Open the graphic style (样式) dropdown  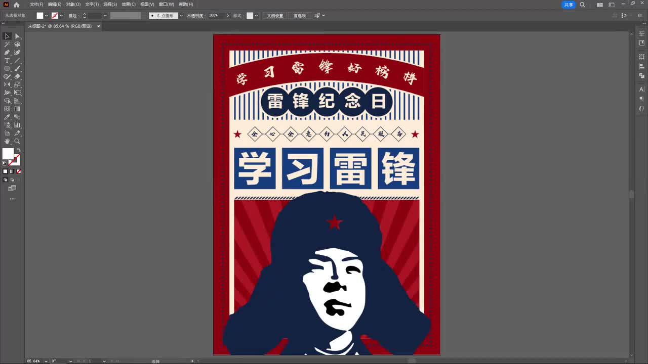click(256, 16)
